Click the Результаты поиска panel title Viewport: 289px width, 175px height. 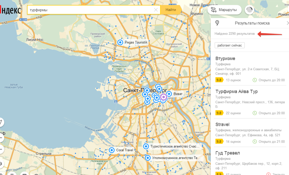[x=252, y=23]
